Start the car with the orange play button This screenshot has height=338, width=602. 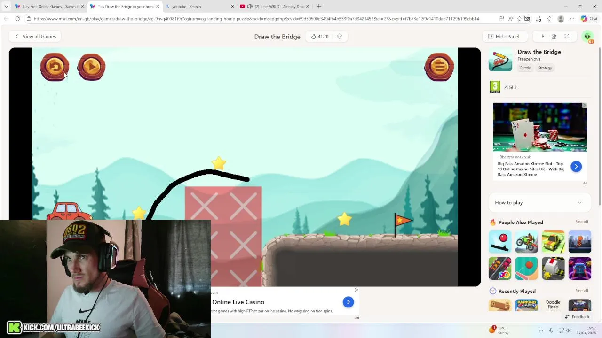click(x=91, y=67)
